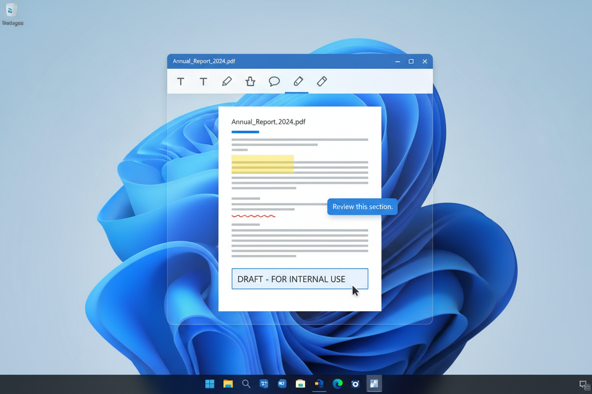Click the blue progress bar under the document title
This screenshot has width=592, height=394.
coord(245,131)
